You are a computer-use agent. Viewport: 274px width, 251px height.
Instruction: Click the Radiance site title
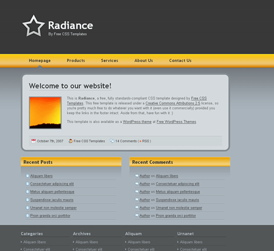(71, 25)
